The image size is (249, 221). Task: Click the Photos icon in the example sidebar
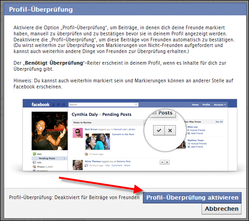pos(34,167)
